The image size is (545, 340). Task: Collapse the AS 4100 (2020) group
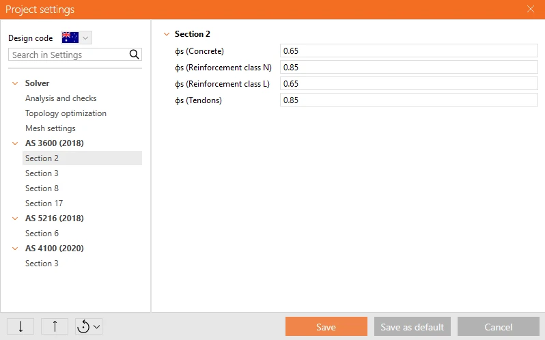tap(15, 249)
